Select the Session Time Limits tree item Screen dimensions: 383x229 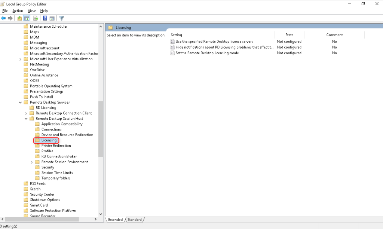(57, 172)
